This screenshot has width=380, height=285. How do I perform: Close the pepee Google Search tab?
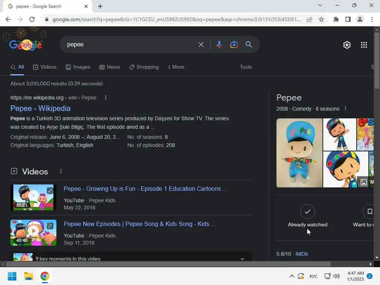pyautogui.click(x=86, y=6)
